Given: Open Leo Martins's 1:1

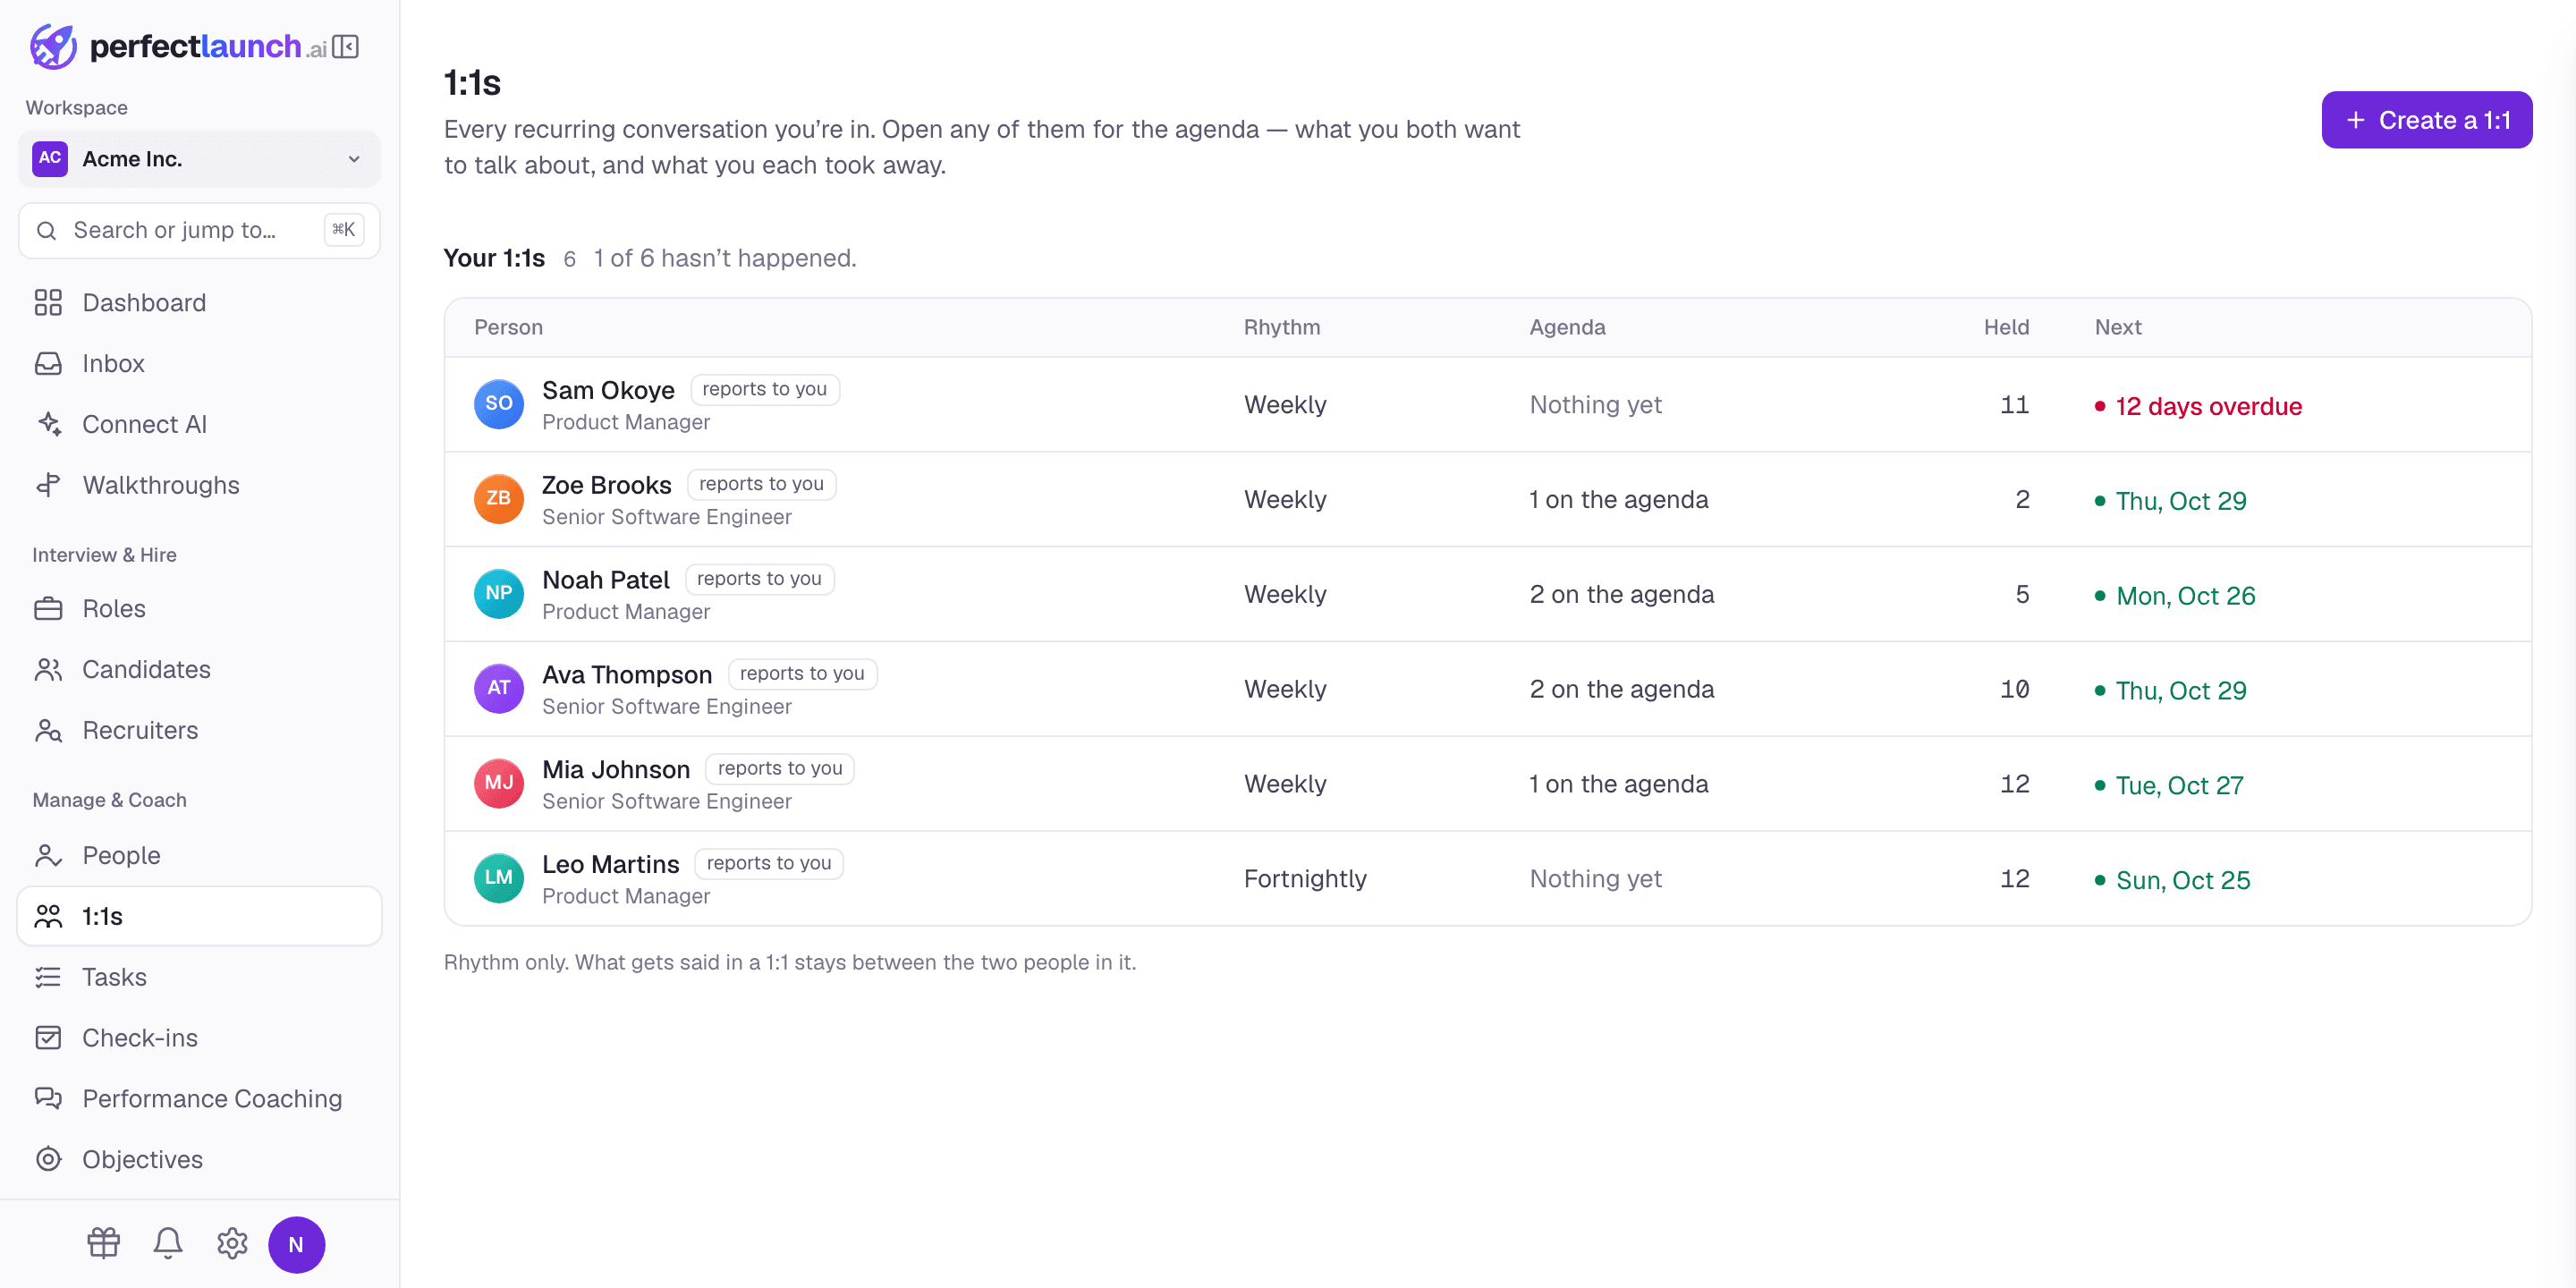Looking at the screenshot, I should [x=1487, y=878].
